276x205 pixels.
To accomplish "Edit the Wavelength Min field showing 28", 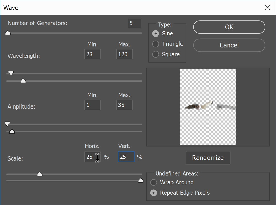I will click(x=92, y=54).
